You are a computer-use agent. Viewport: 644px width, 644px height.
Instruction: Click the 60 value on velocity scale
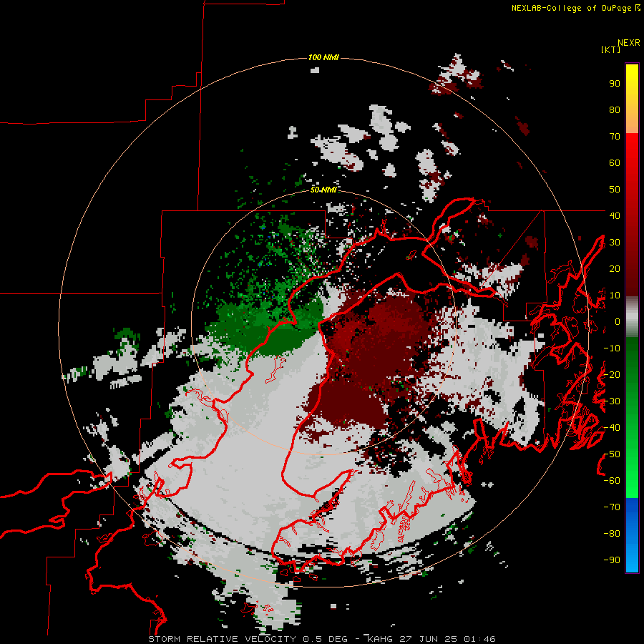pos(615,162)
